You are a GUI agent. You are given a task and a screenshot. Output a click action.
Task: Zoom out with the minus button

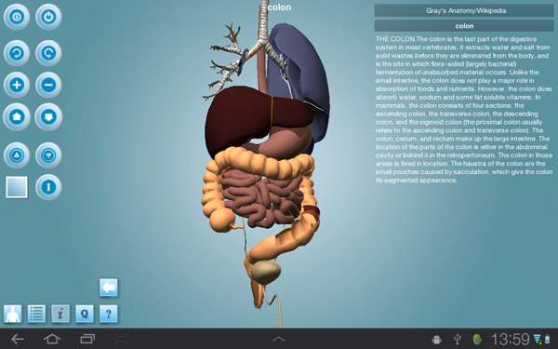48,85
